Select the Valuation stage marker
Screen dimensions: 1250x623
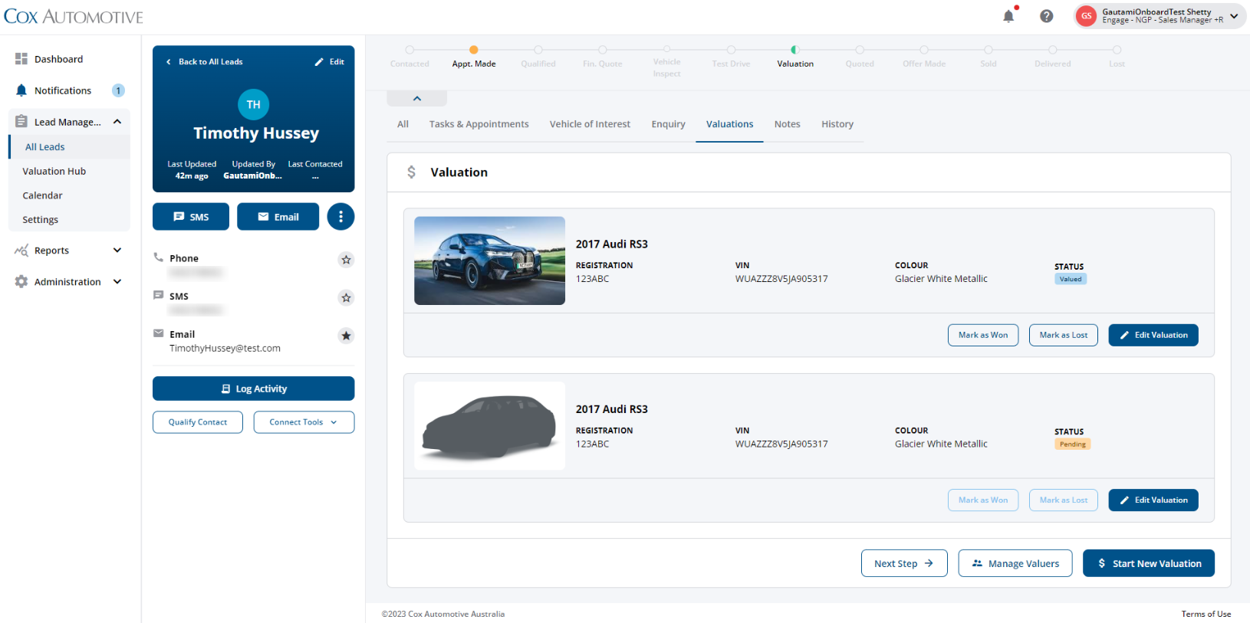795,51
